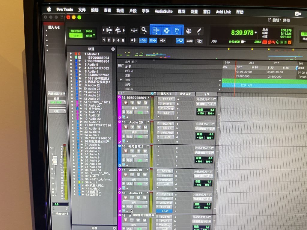This screenshot has width=307, height=230.
Task: Click the 音量 volume field on track 14
Action: pos(206,110)
